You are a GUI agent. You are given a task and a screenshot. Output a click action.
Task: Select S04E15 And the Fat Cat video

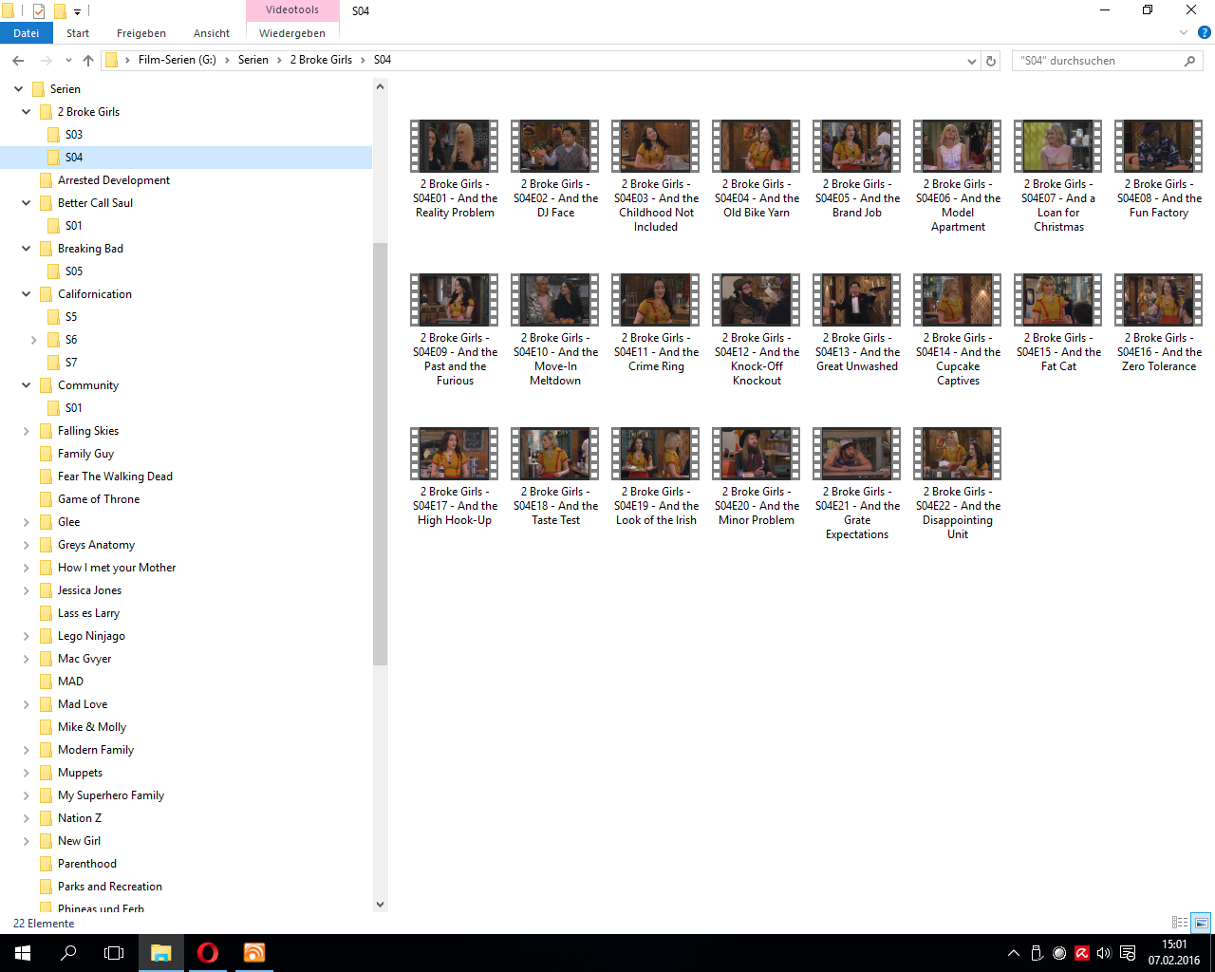point(1058,323)
